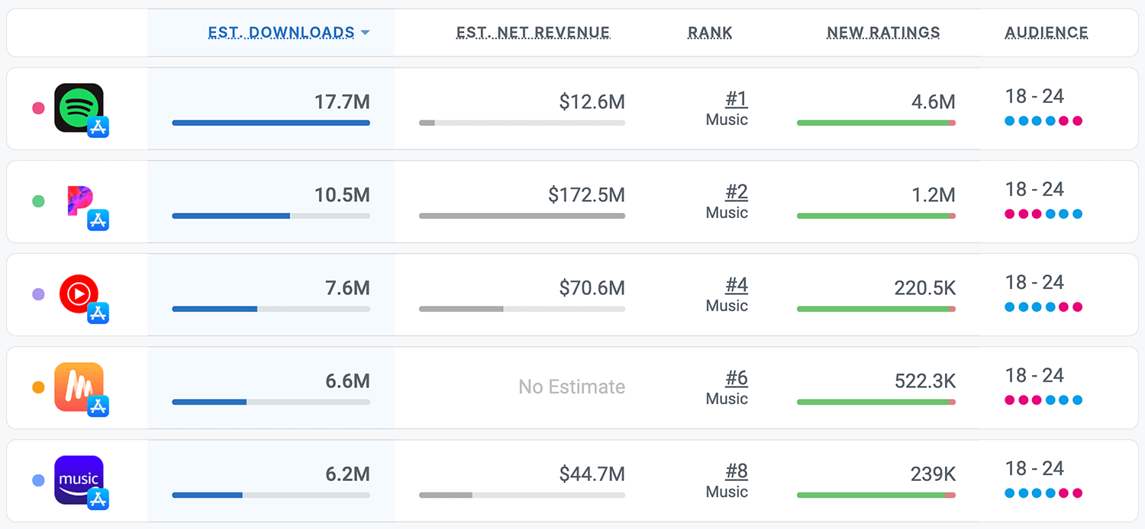
Task: Click Spotify's downloads progress bar
Action: pyautogui.click(x=271, y=122)
